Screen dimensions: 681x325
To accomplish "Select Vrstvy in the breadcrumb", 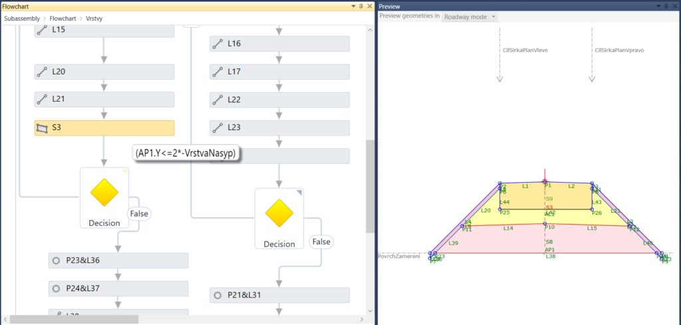I will [94, 19].
